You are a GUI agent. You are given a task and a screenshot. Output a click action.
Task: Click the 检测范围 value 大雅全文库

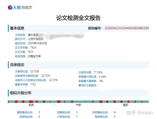click(34, 56)
